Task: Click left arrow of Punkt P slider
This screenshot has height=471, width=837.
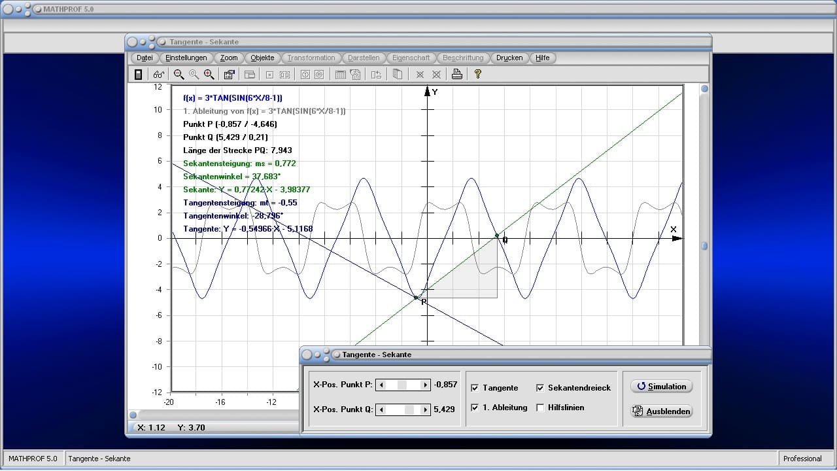Action: [381, 385]
